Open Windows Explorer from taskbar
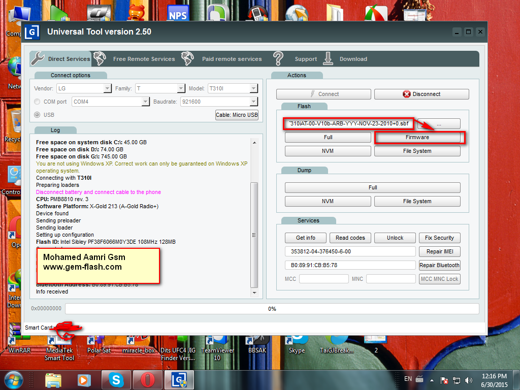Image resolution: width=520 pixels, height=390 pixels. tap(53, 380)
